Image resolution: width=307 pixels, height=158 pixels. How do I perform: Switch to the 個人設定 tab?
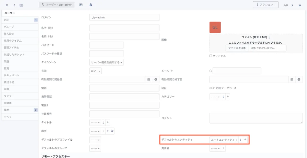pos(20,34)
